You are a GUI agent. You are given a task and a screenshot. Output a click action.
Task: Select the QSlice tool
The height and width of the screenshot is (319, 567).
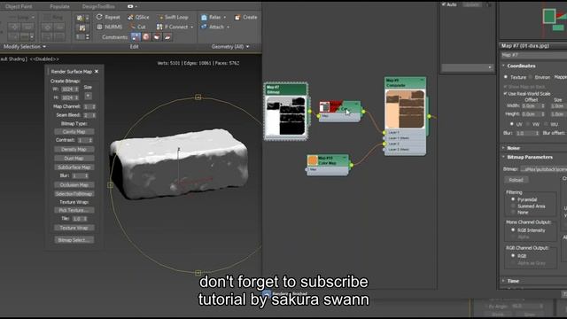pyautogui.click(x=138, y=17)
